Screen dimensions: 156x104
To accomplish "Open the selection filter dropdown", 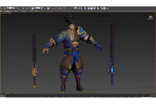I will [x=10, y=8].
